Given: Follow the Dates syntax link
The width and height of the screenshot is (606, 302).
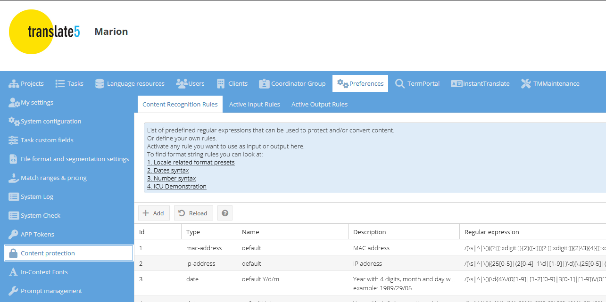Looking at the screenshot, I should 168,170.
